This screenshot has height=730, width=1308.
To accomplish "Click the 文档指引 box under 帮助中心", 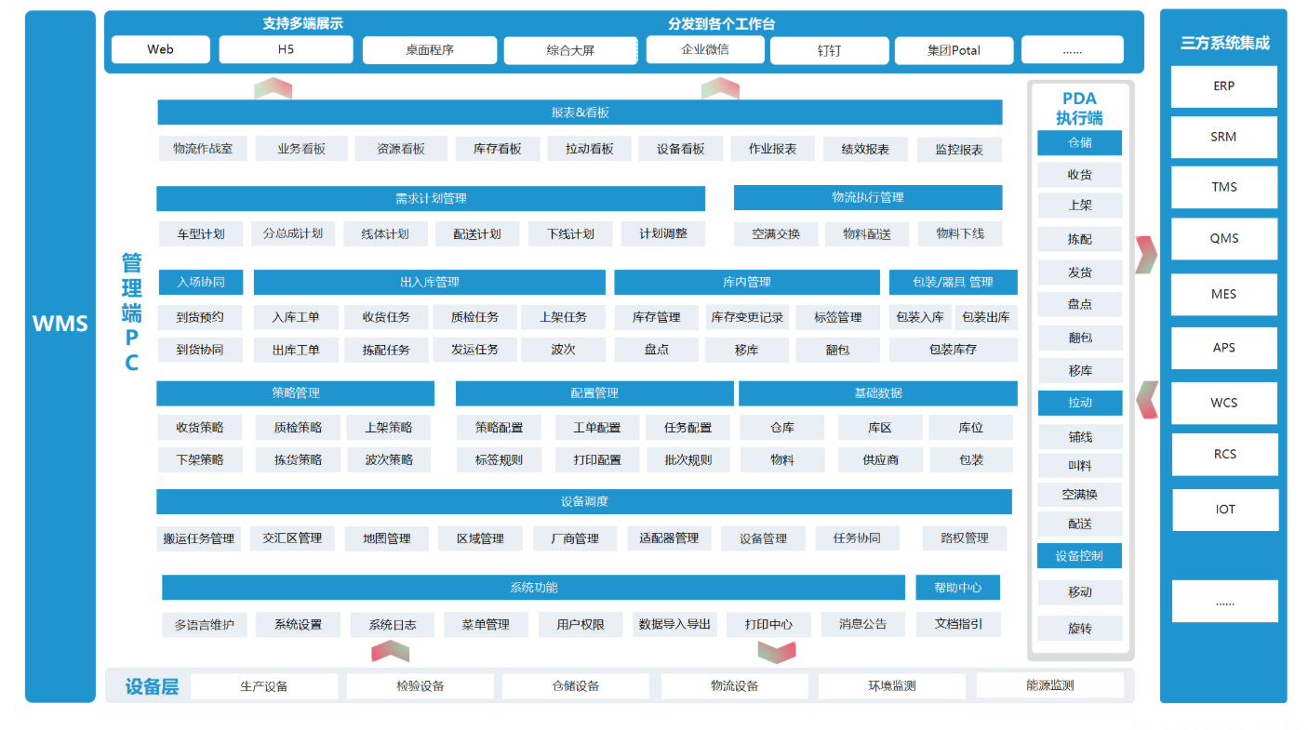I will click(x=958, y=624).
